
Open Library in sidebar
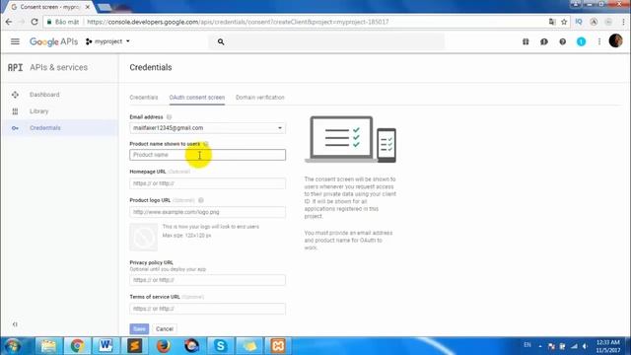point(39,111)
